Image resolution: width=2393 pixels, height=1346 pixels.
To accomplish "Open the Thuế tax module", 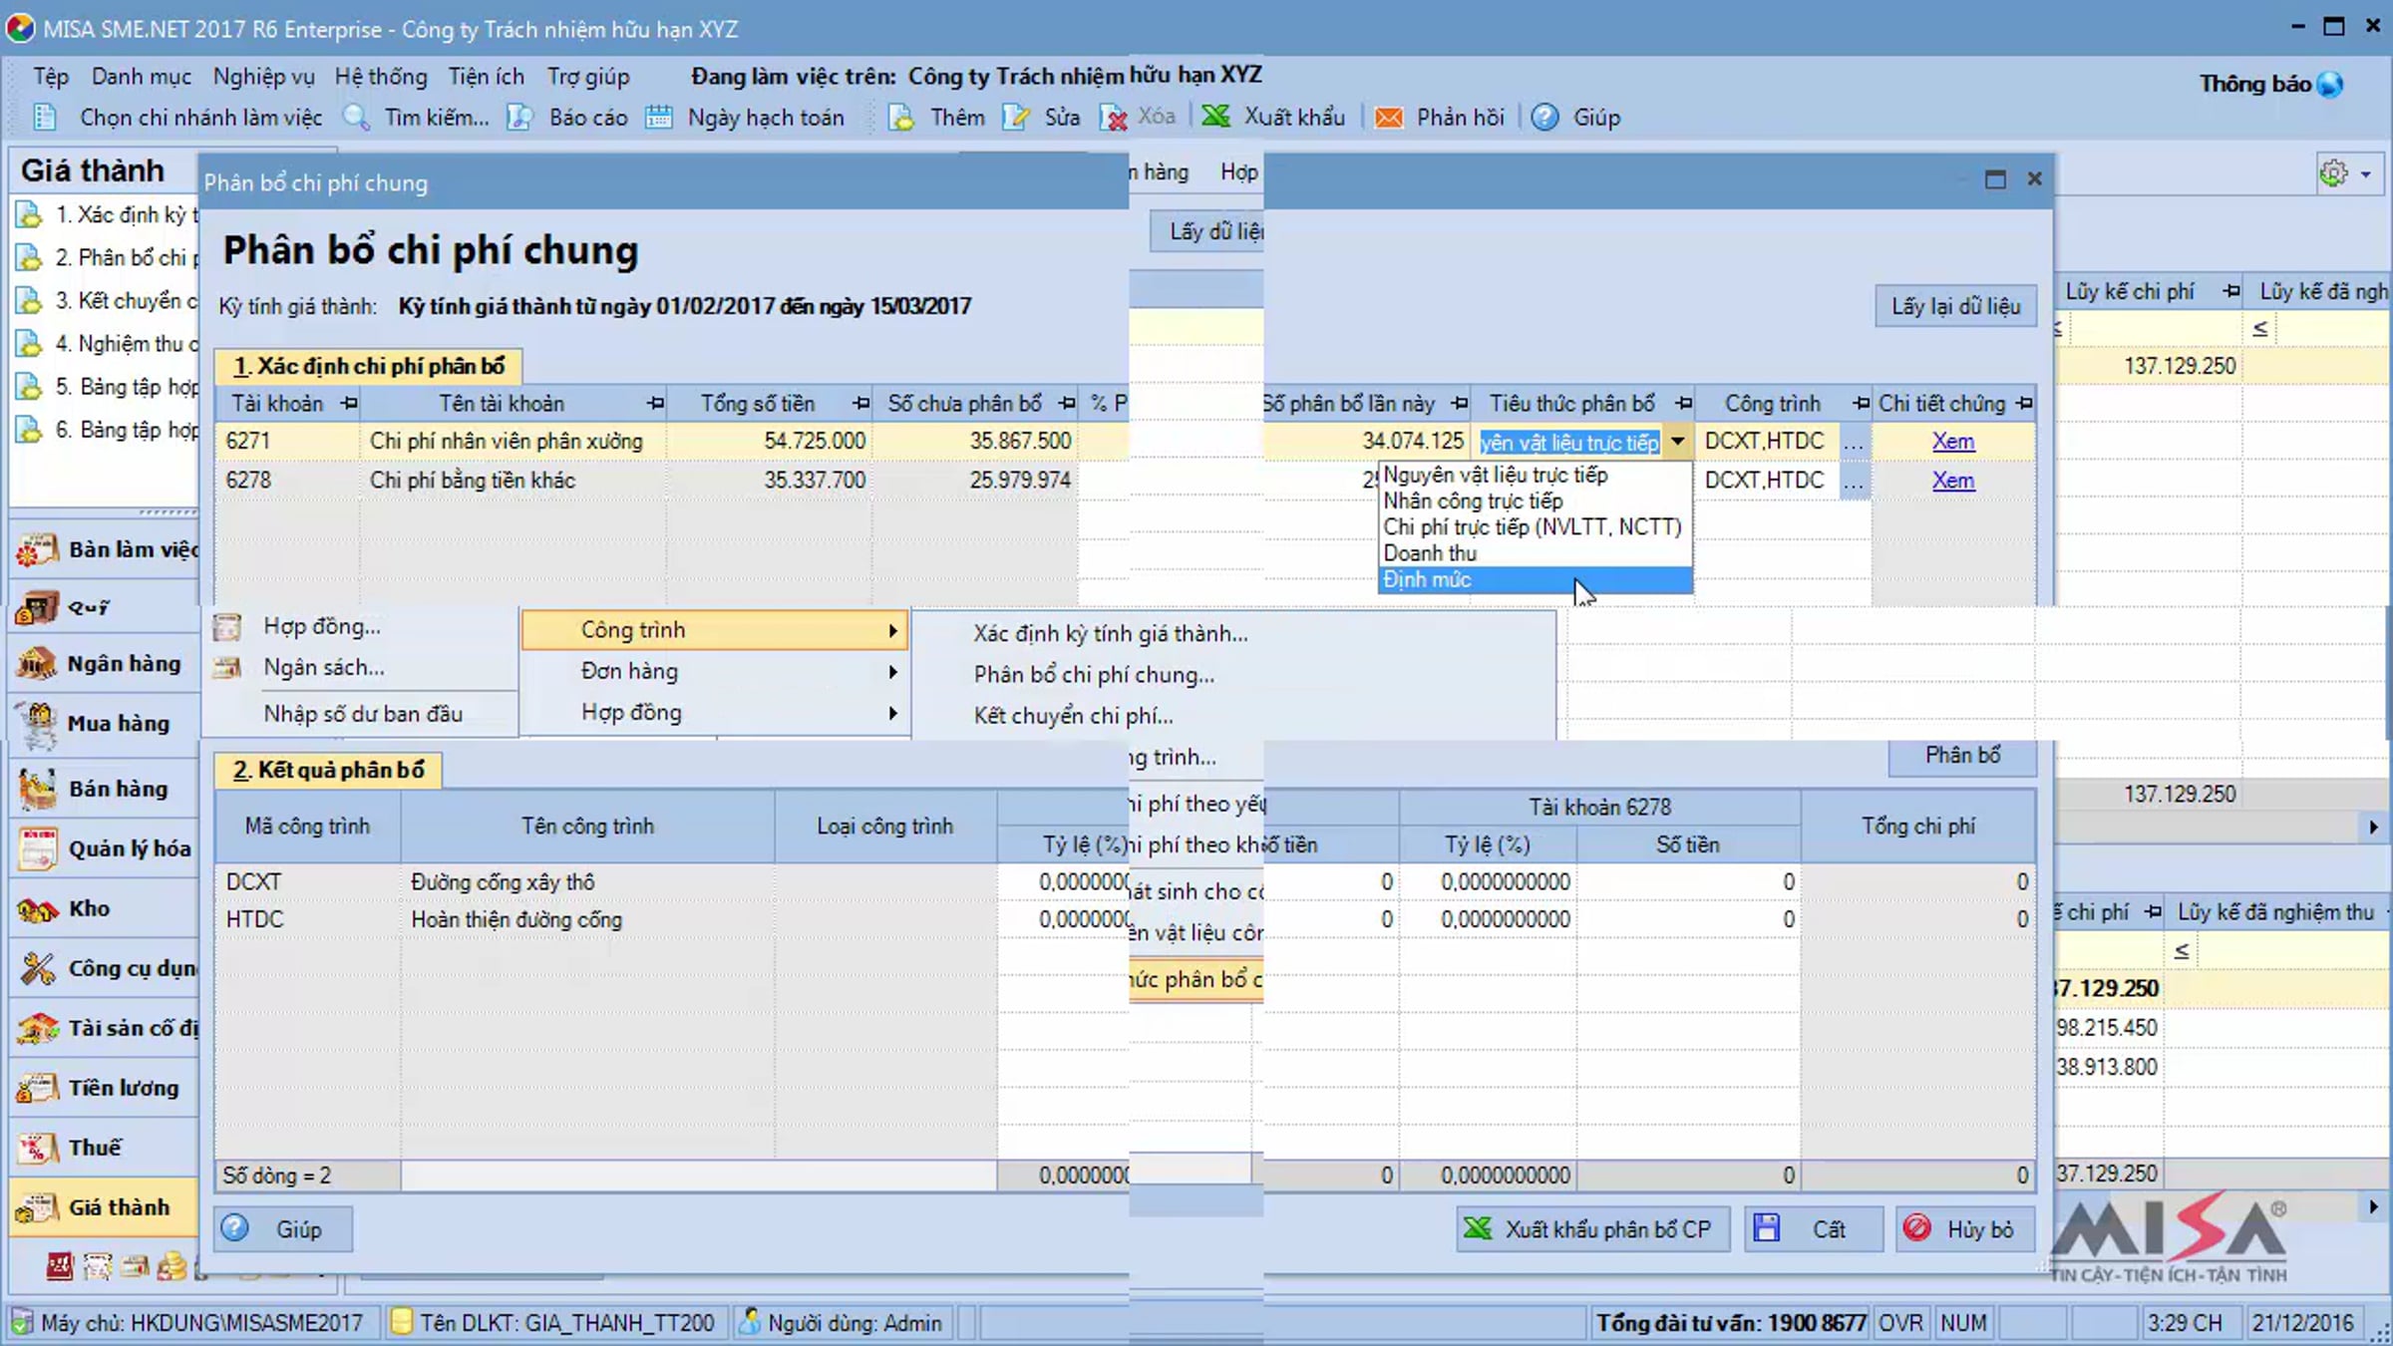I will pos(103,1148).
